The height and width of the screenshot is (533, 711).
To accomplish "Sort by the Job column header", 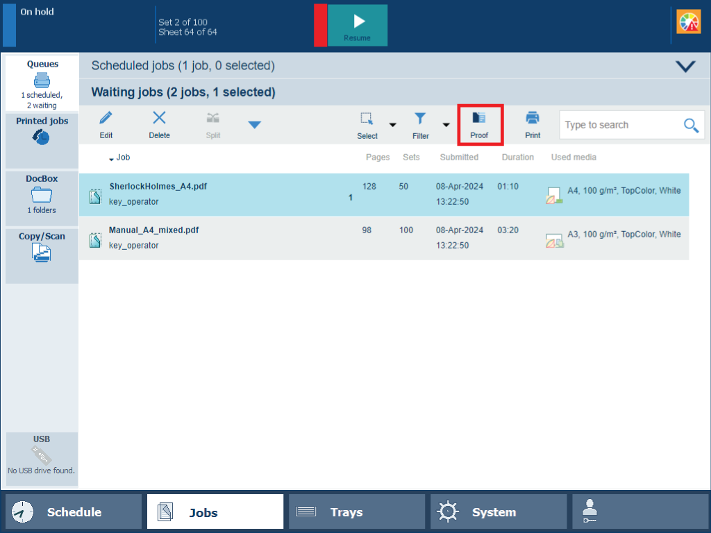I will click(x=122, y=158).
